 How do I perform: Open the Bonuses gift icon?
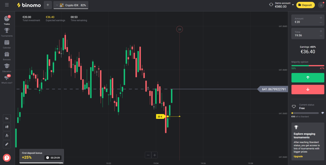coord(7,55)
